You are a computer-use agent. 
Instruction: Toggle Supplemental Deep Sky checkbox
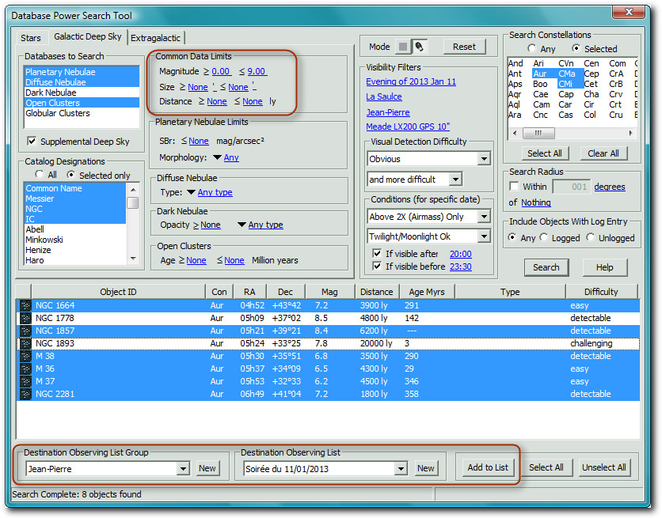pyautogui.click(x=32, y=141)
